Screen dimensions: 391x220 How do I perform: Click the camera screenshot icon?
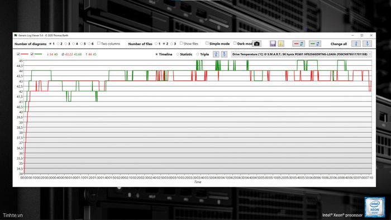click(256, 44)
